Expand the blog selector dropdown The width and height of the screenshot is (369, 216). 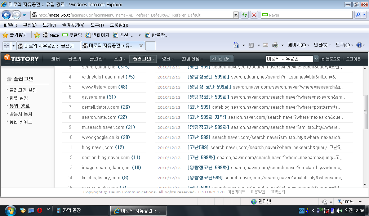pos(316,59)
